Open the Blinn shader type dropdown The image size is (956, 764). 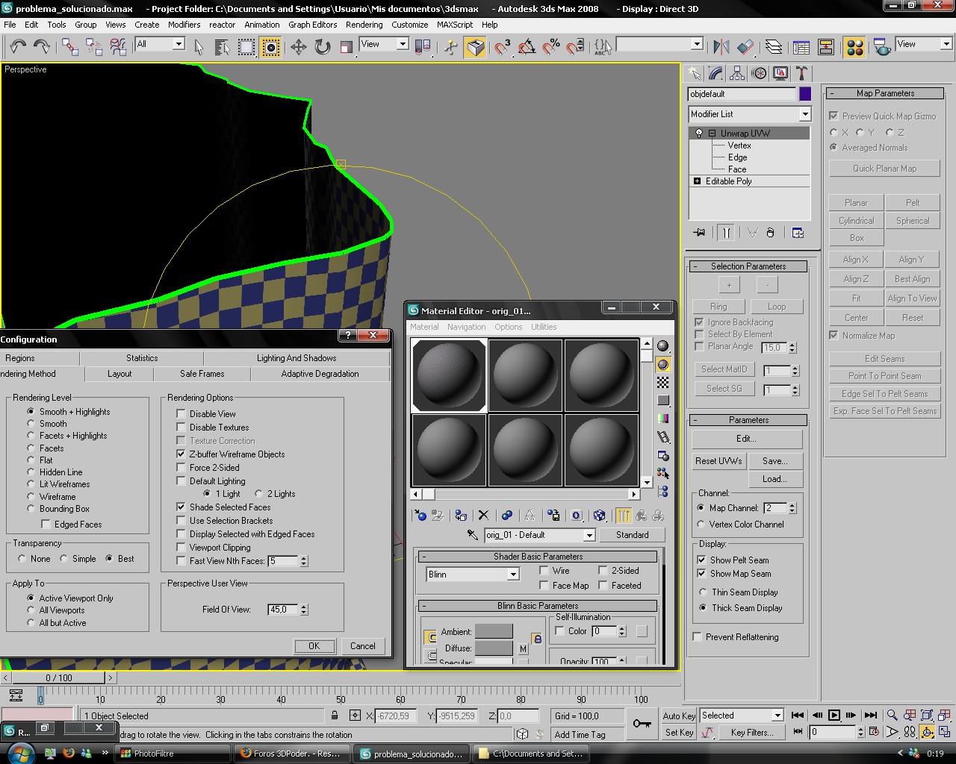point(513,574)
